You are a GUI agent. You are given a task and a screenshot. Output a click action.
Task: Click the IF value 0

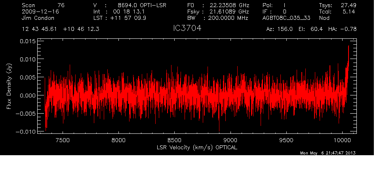(x=284, y=11)
